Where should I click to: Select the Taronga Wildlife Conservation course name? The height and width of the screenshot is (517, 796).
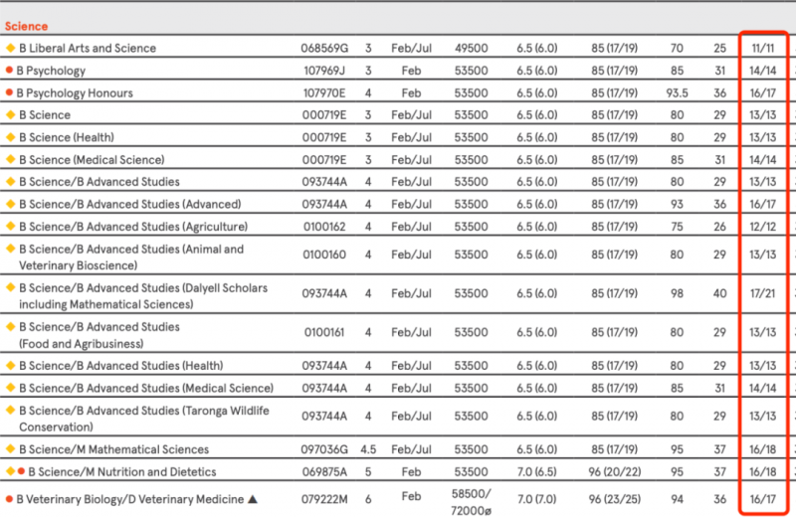click(144, 419)
